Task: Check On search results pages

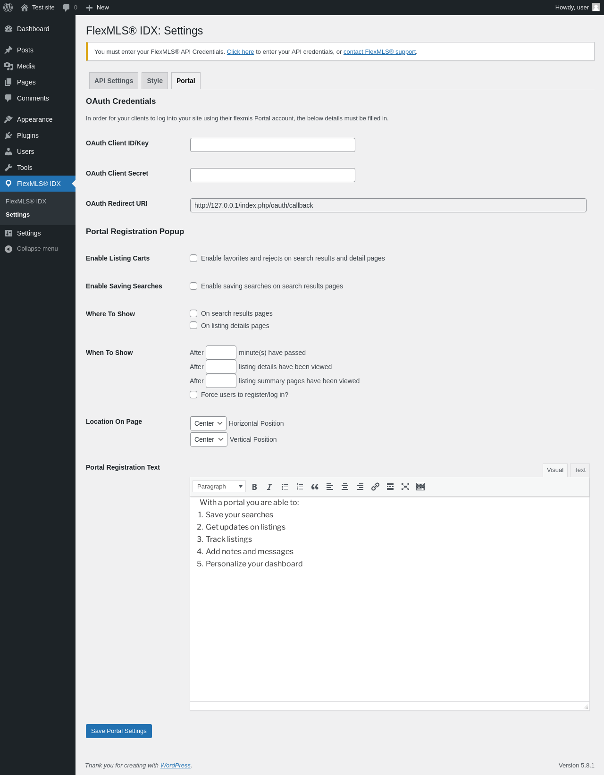Action: (193, 313)
